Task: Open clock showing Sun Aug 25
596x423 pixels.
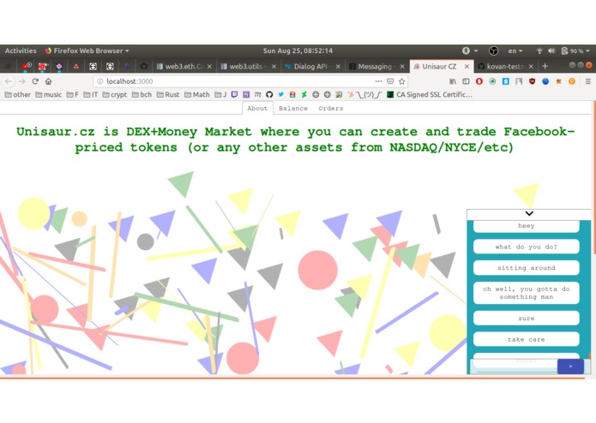Action: pos(298,51)
